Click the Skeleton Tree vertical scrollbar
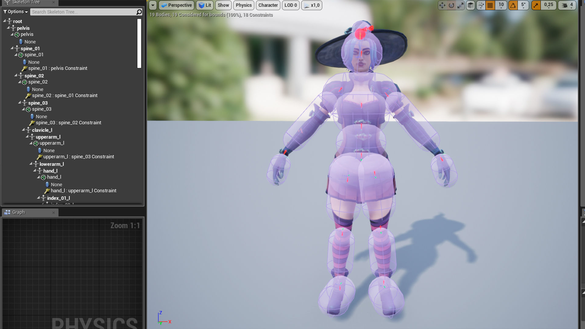This screenshot has height=329, width=585. point(139,43)
